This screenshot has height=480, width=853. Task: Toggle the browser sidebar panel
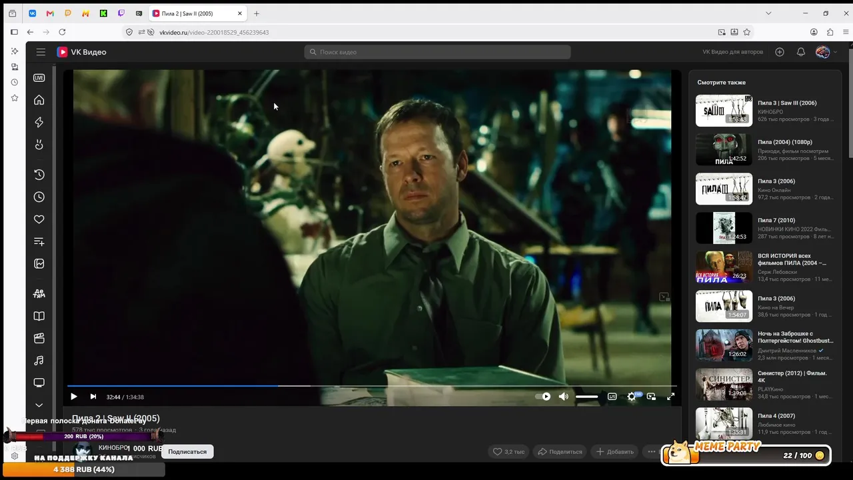tap(14, 32)
